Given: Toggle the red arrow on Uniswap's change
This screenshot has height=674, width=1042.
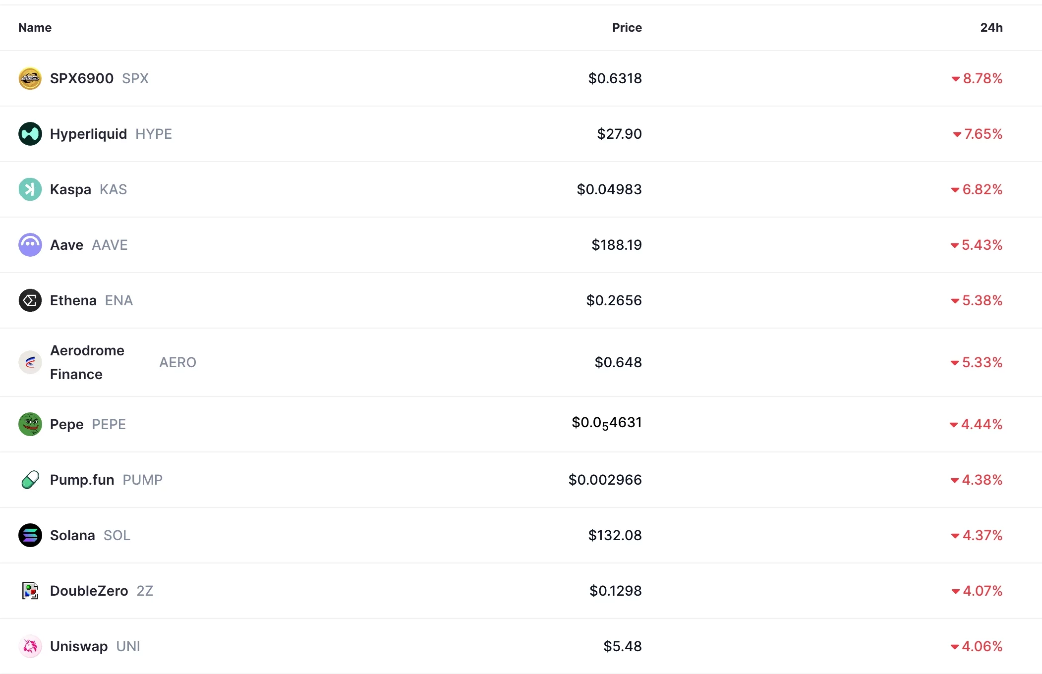Looking at the screenshot, I should pos(955,646).
